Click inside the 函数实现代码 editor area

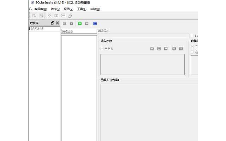point(149,112)
